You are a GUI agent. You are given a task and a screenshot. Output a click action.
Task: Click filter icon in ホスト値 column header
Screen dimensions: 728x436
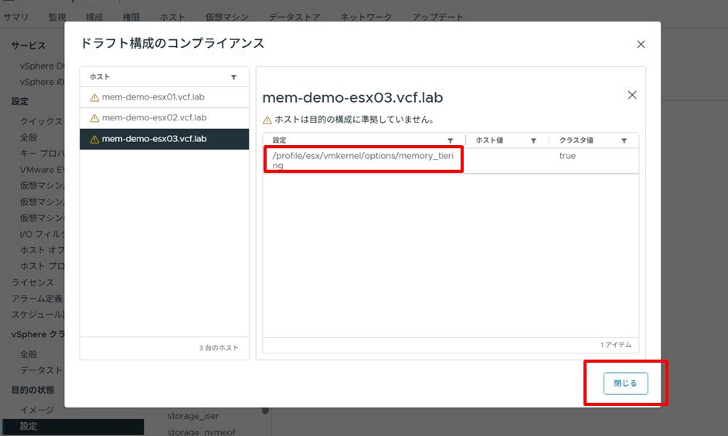tap(533, 140)
